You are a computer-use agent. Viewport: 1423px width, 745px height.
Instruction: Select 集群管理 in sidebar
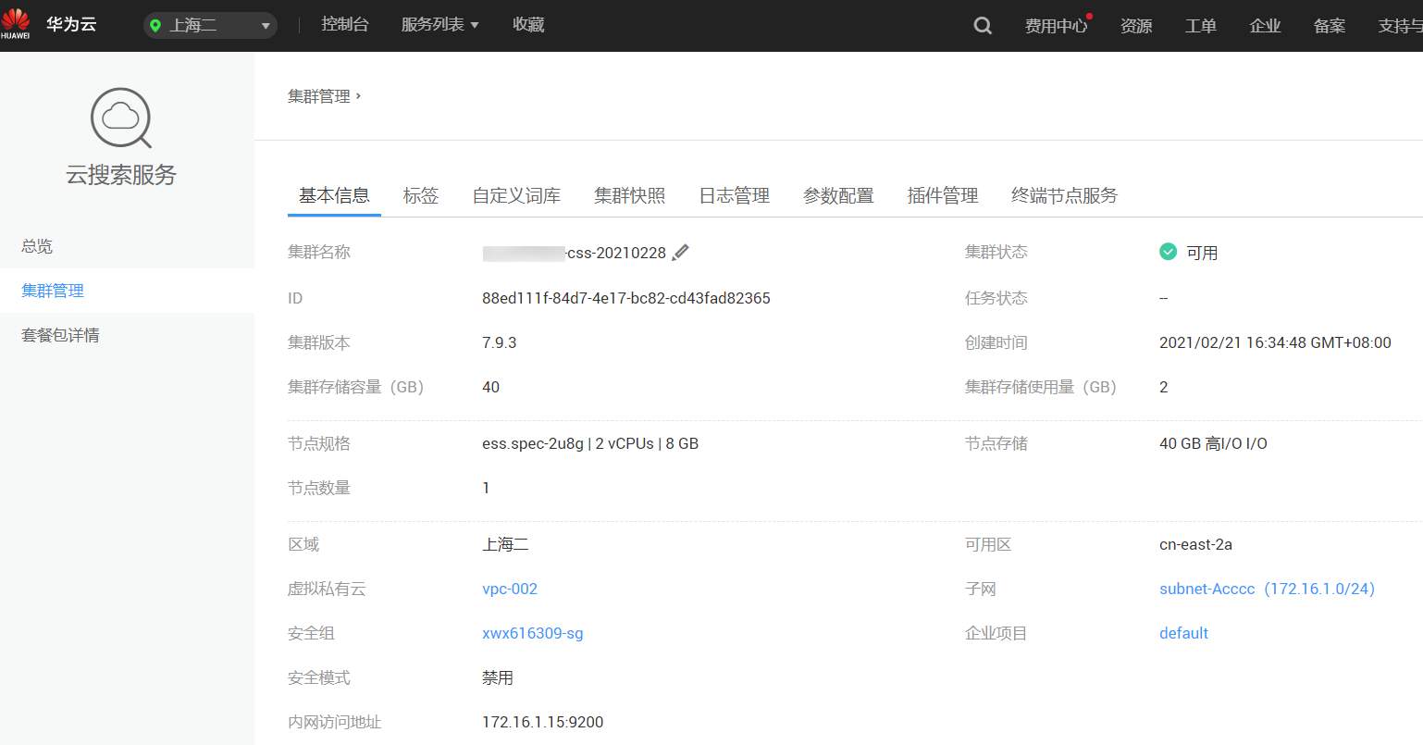[53, 291]
